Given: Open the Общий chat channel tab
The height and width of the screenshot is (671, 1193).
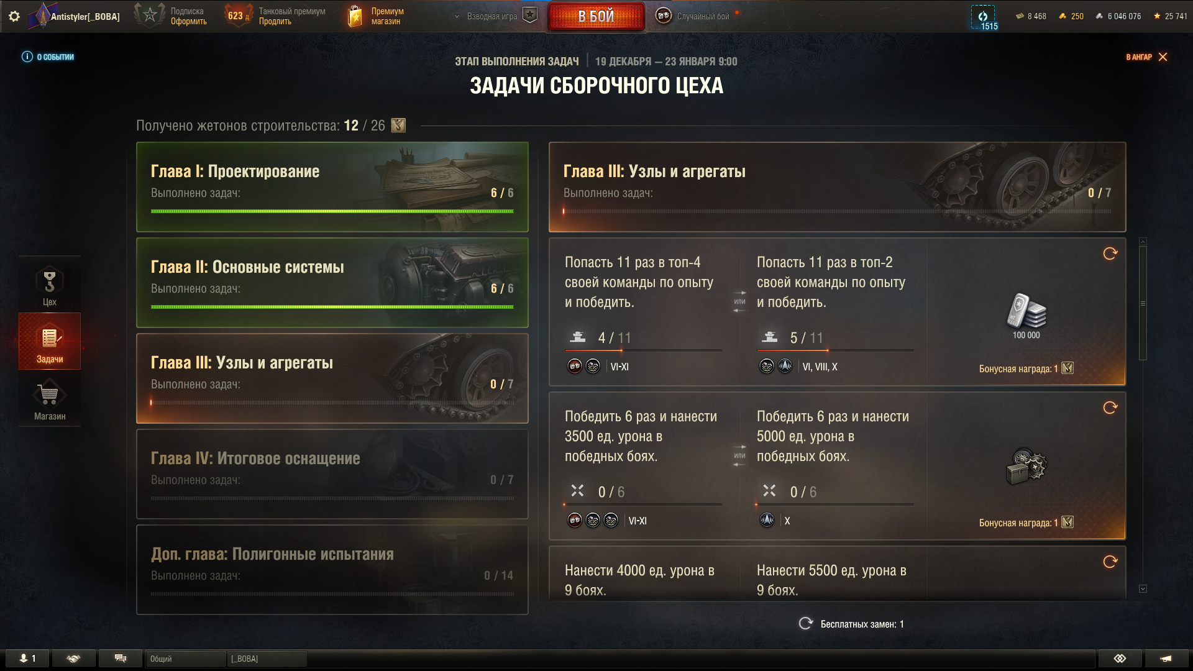Looking at the screenshot, I should coord(185,659).
